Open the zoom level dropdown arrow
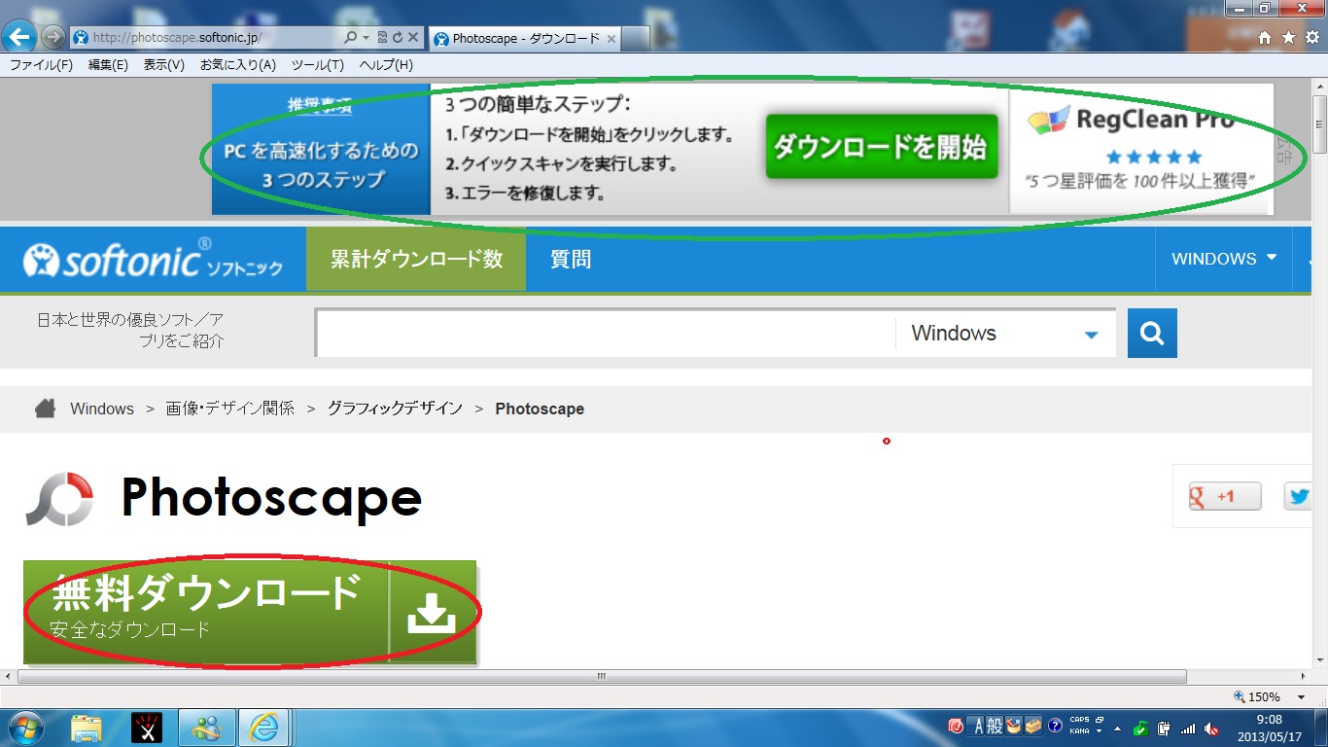The image size is (1328, 747). pyautogui.click(x=1301, y=697)
